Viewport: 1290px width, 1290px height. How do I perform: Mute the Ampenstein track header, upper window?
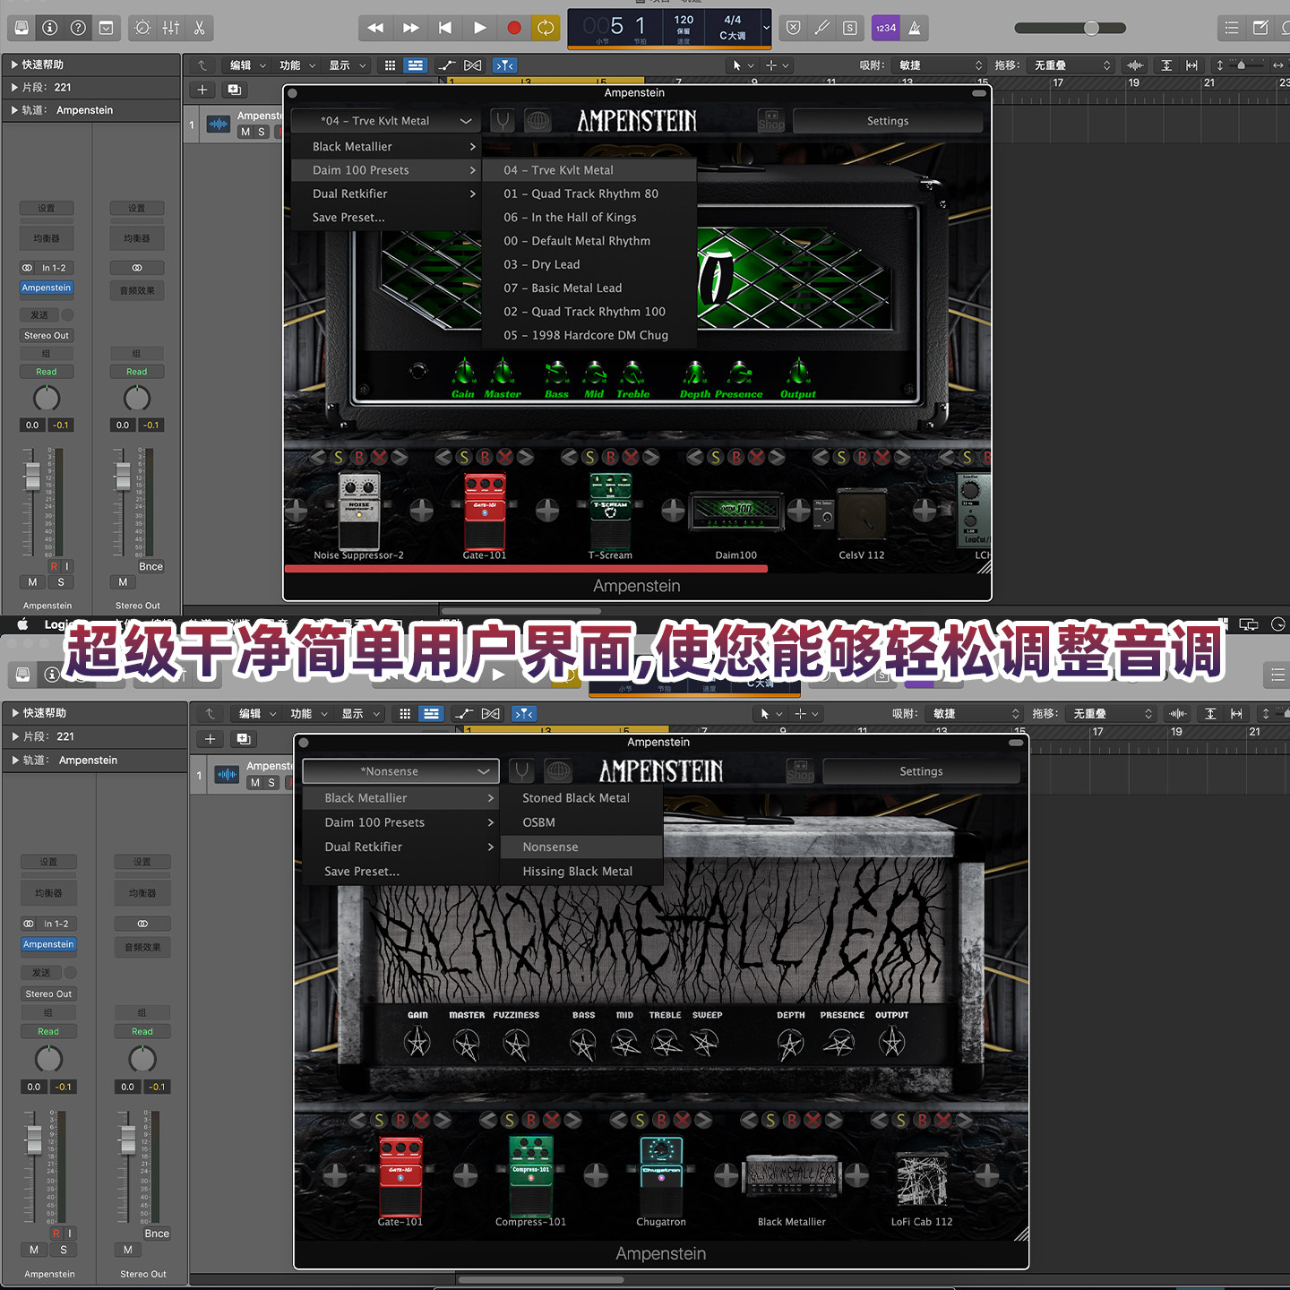tap(245, 132)
